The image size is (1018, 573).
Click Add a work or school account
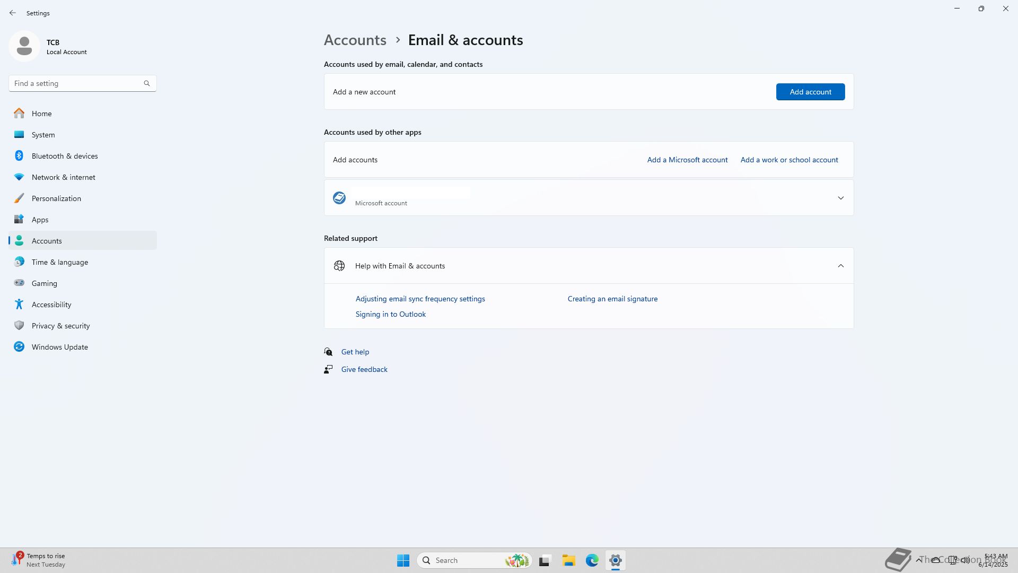[789, 160]
